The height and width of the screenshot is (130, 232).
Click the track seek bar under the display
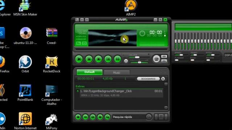[x=121, y=49]
